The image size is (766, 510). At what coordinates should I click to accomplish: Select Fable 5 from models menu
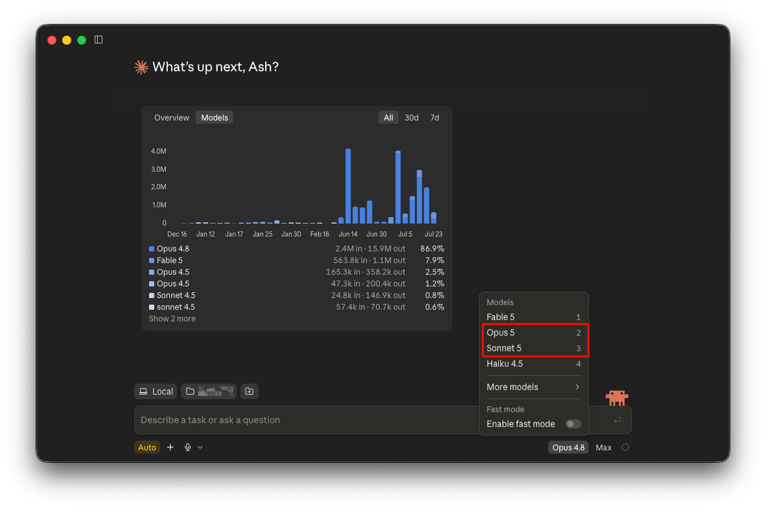533,317
